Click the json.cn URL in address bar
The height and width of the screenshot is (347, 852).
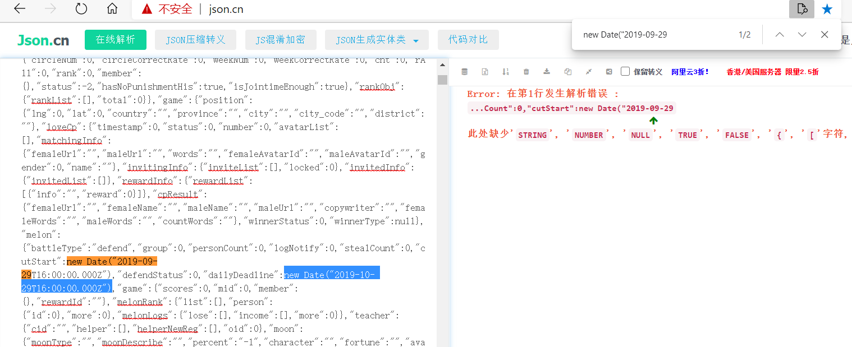pos(226,10)
